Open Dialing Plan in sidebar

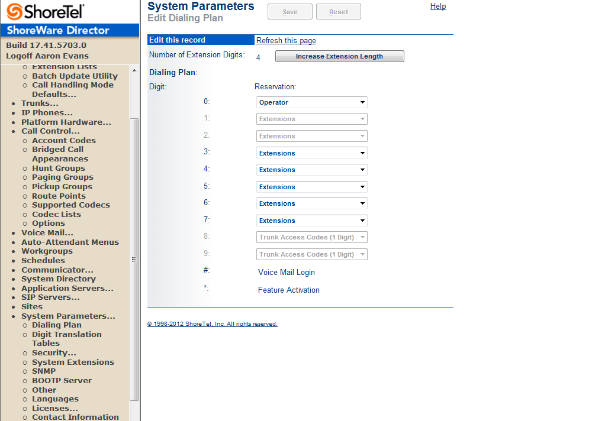[57, 325]
